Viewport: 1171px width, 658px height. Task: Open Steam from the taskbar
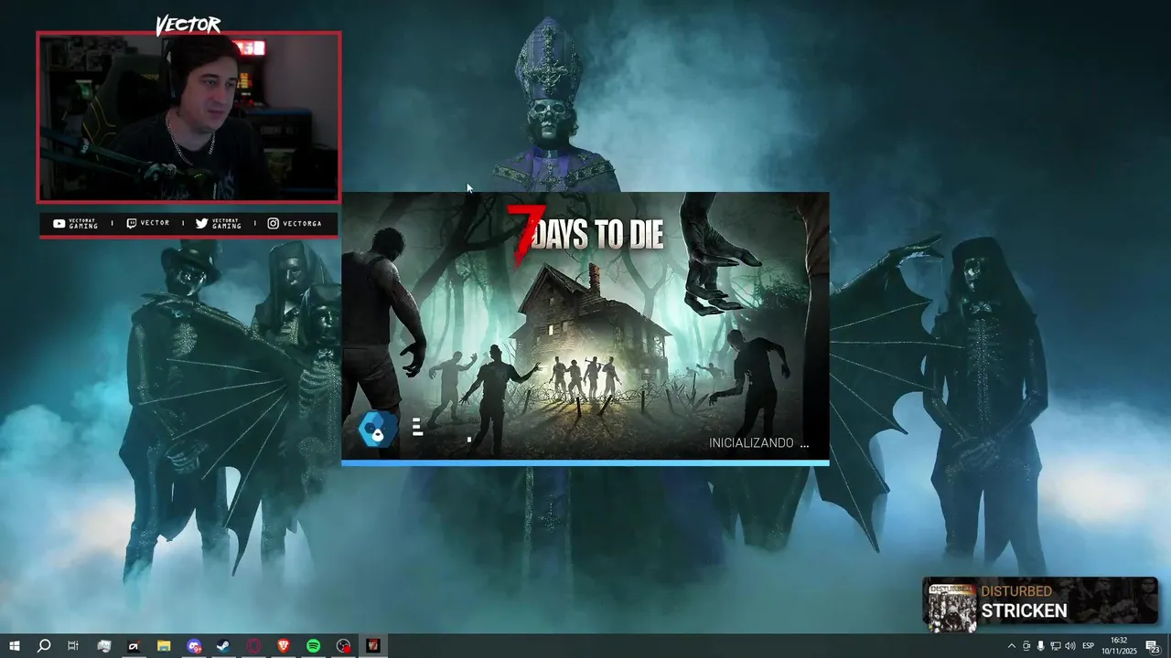[223, 646]
